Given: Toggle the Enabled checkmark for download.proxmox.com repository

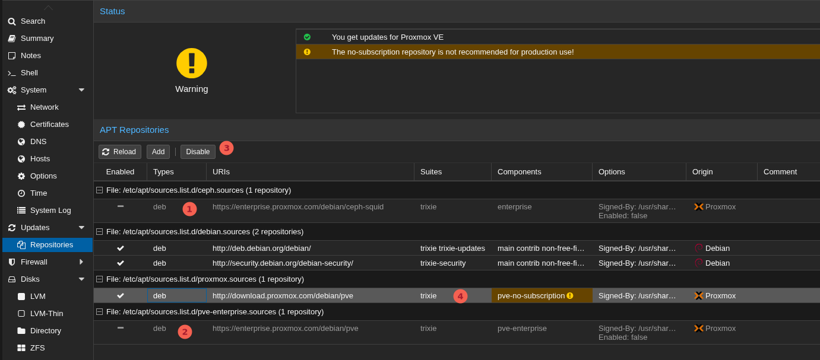Looking at the screenshot, I should click(120, 295).
